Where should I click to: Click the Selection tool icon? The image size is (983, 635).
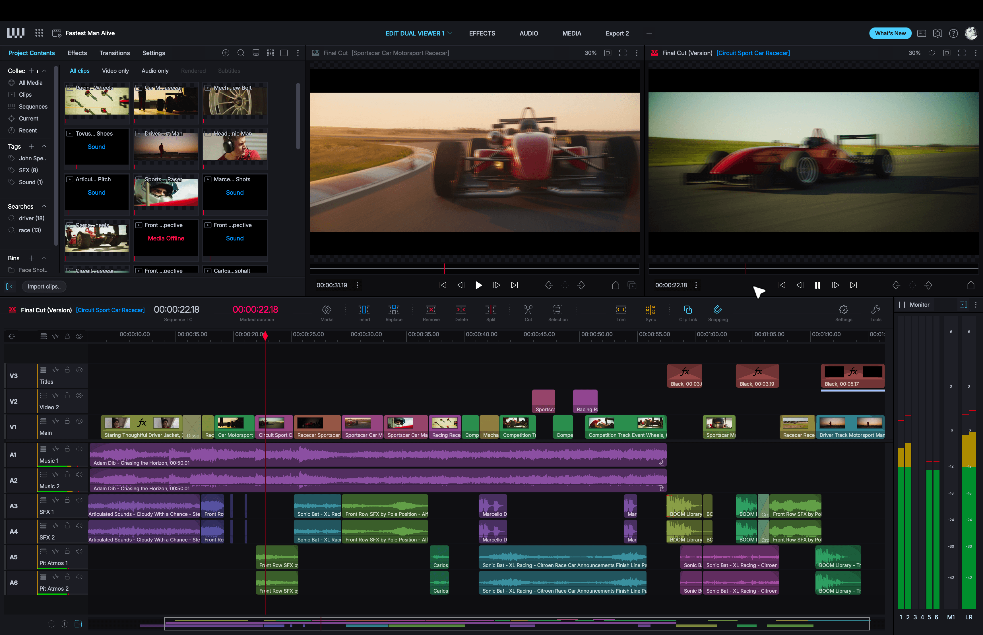tap(558, 310)
